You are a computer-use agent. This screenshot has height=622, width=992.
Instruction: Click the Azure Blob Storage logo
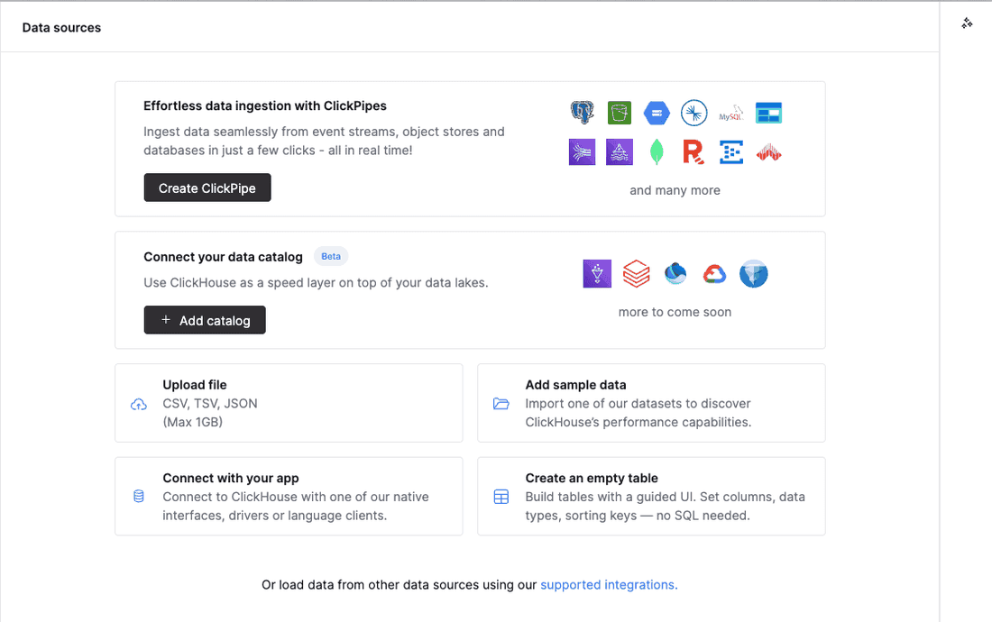tap(768, 114)
